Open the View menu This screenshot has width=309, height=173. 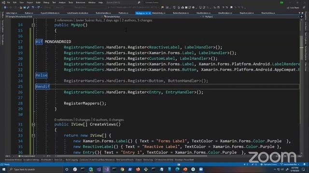point(21,2)
